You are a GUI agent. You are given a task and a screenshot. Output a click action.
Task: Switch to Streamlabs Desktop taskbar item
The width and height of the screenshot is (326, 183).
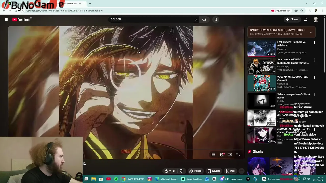192,179
